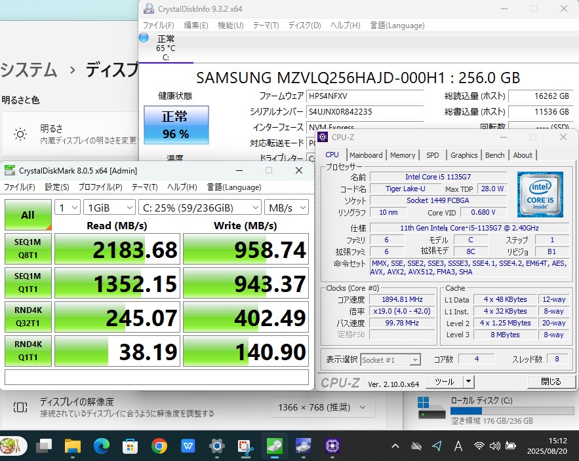Switch to the SPD tab in CPU-Z
This screenshot has width=579, height=461.
coord(432,155)
